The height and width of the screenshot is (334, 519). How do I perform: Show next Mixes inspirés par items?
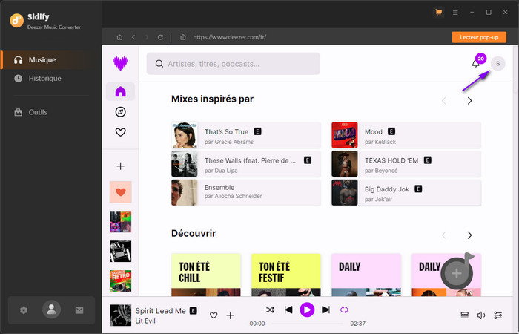coord(469,101)
